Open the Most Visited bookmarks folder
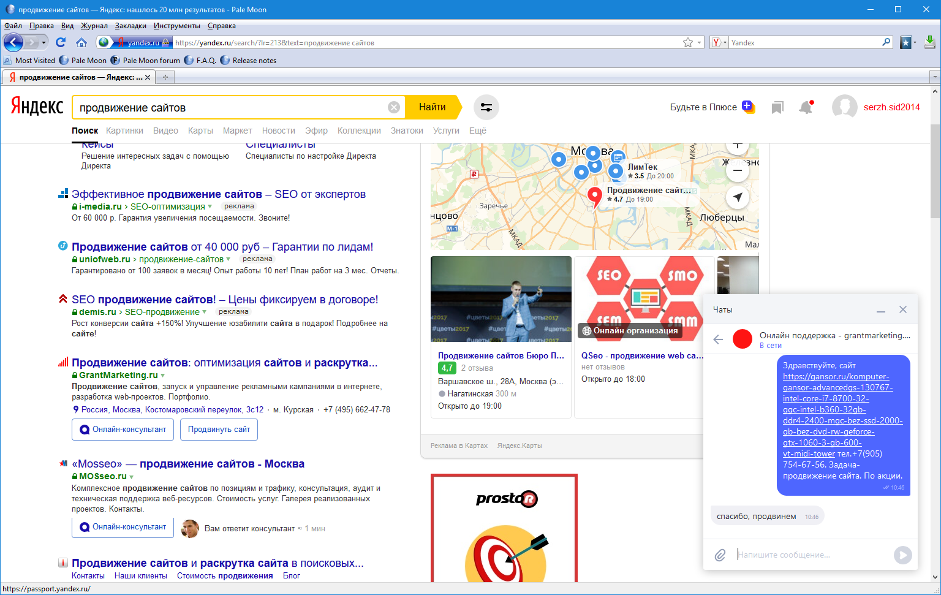Image resolution: width=941 pixels, height=595 pixels. (x=29, y=60)
